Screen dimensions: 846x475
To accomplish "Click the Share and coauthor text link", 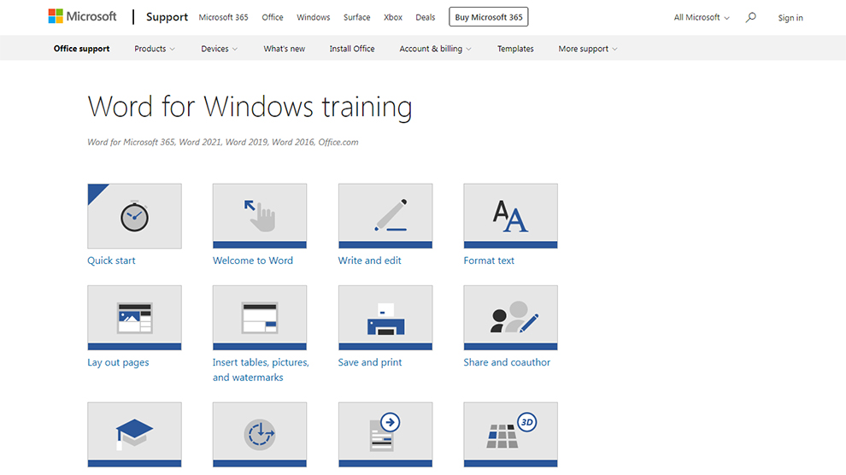I will click(x=507, y=362).
